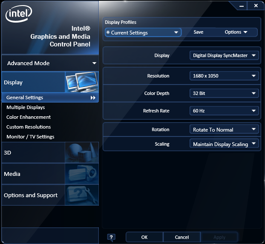Open the Options dropdown menu
This screenshot has height=244, width=265.
click(x=236, y=32)
